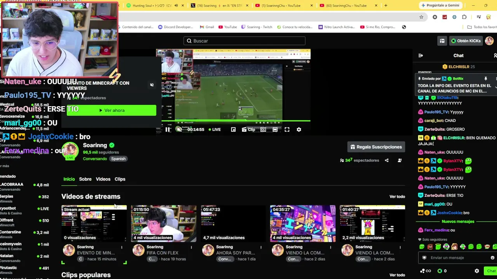Open chat settings gear icon
Screen dimensions: 497x279
(477, 271)
